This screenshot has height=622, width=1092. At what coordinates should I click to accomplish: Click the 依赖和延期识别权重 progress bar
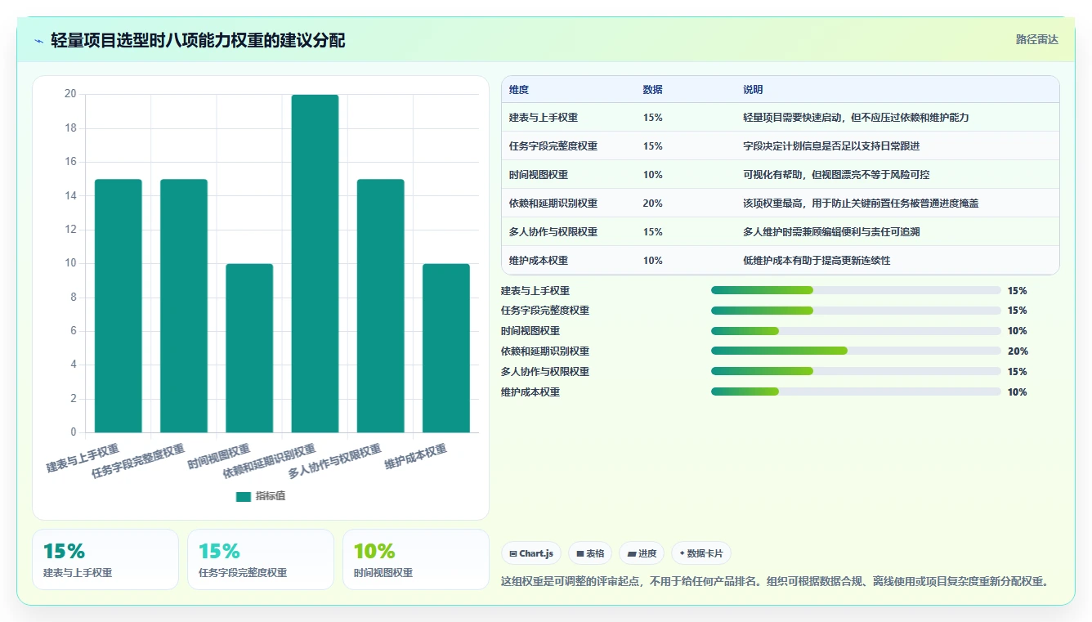856,351
